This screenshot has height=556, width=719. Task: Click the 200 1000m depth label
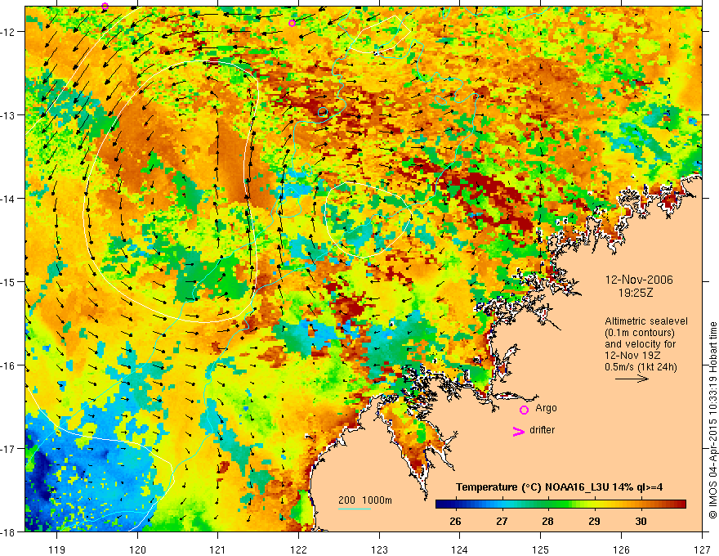click(x=365, y=500)
